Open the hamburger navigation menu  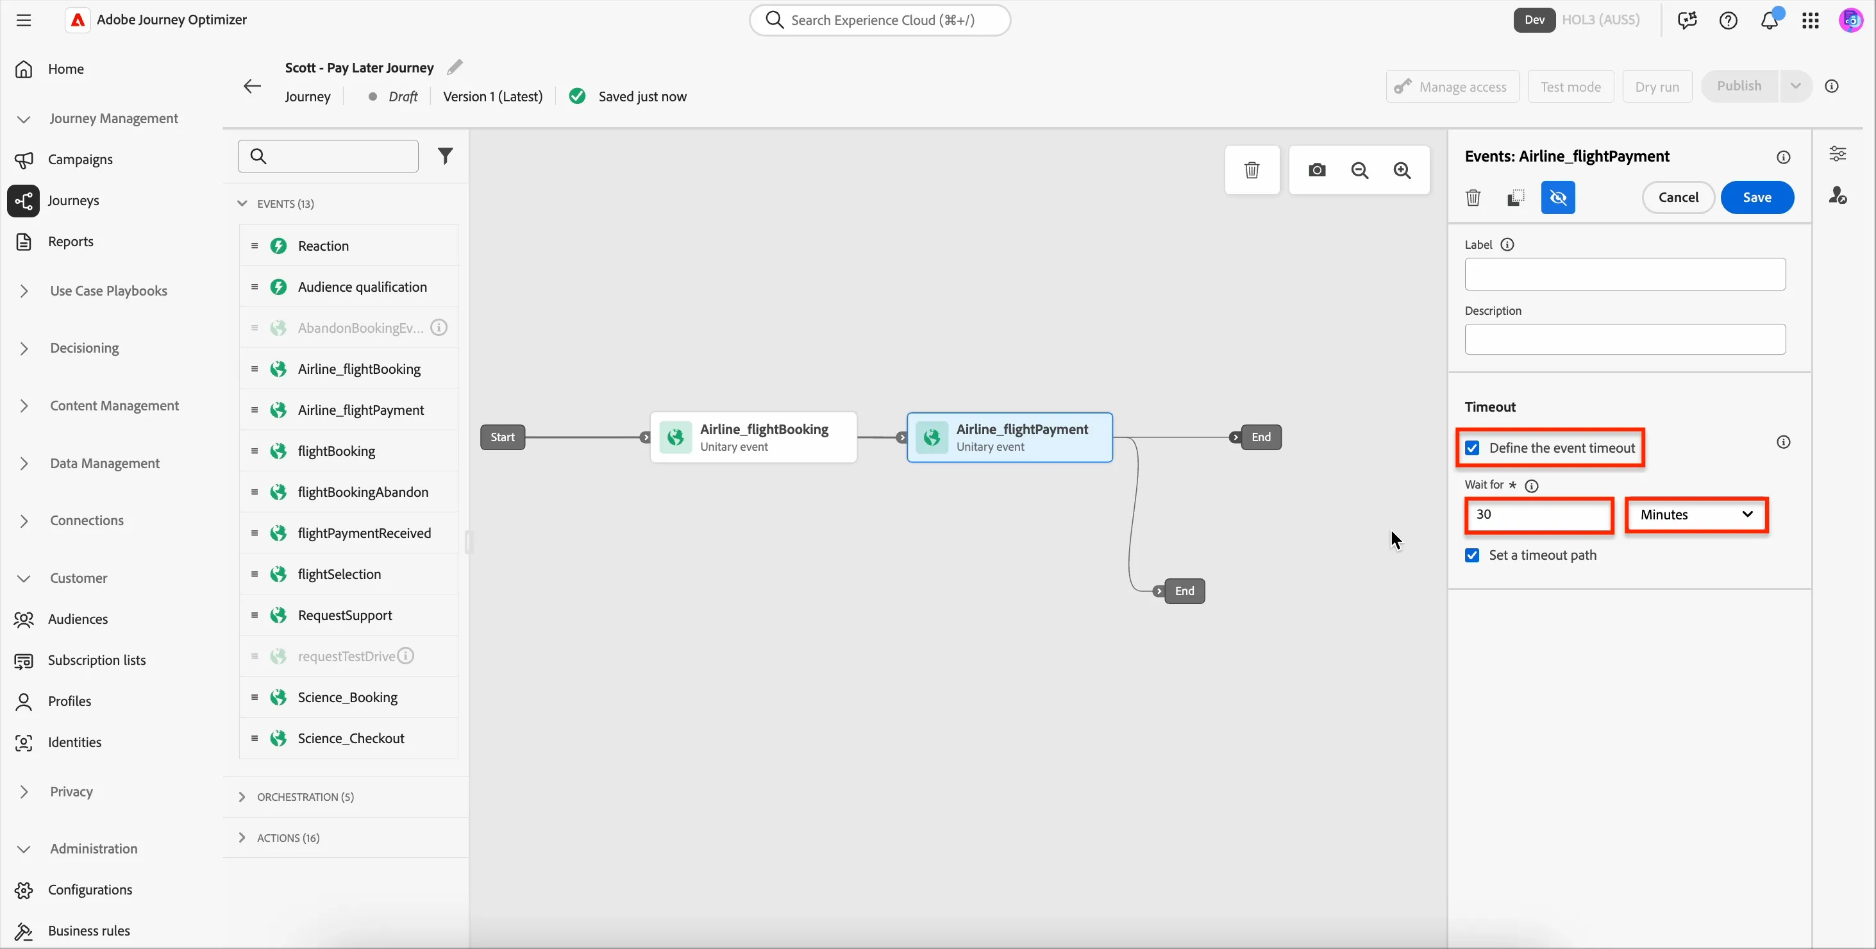point(23,20)
